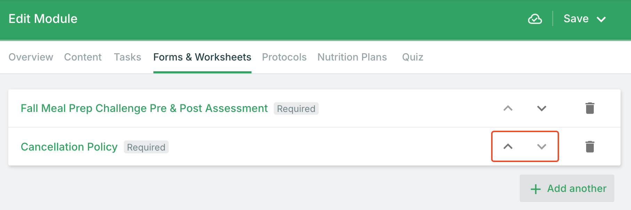Select the Forms & Worksheets tab
Viewport: 631px width, 210px height.
tap(202, 57)
